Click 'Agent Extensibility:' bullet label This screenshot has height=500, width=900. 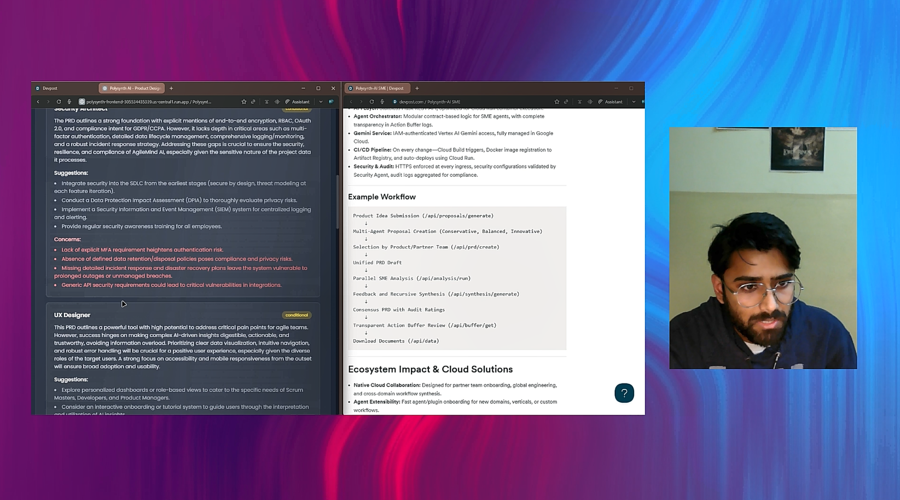click(377, 402)
